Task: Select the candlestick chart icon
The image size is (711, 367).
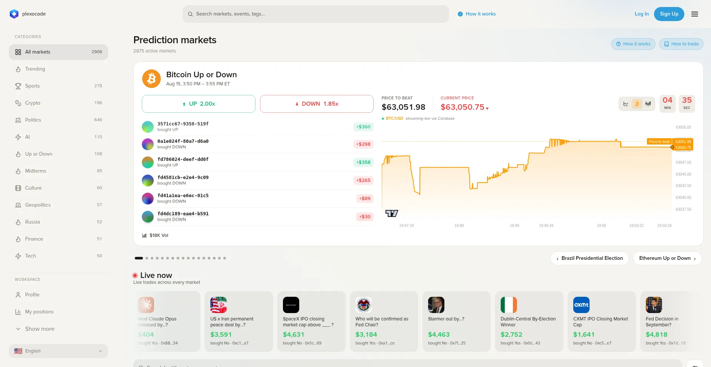Action: (x=648, y=104)
